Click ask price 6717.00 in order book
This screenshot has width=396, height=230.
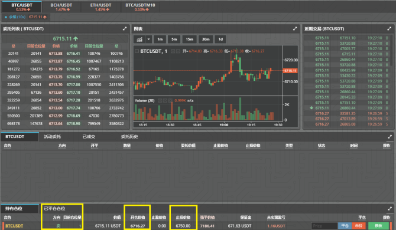tap(73, 85)
